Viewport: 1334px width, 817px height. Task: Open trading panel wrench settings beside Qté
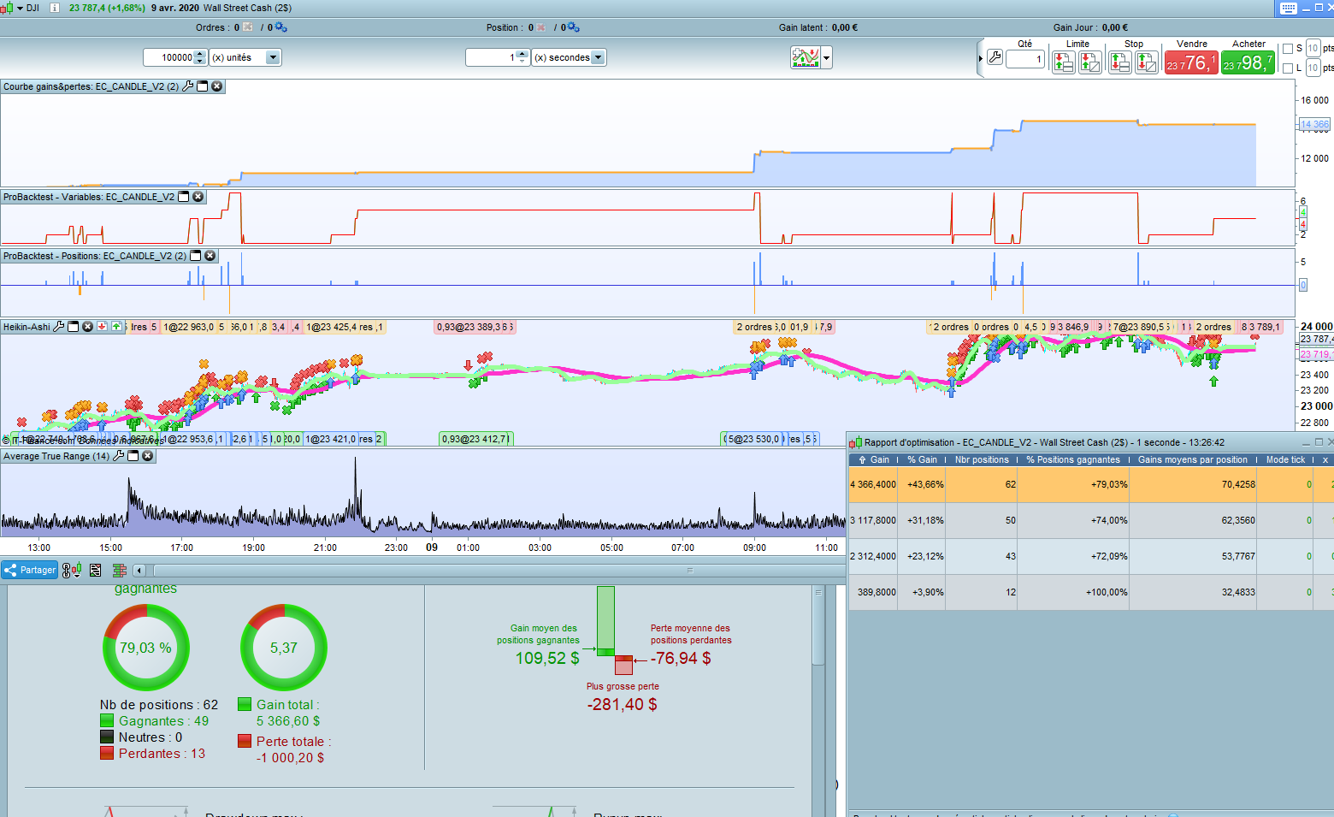995,57
